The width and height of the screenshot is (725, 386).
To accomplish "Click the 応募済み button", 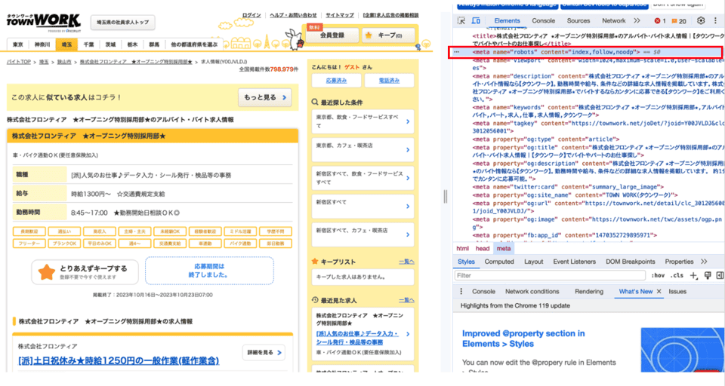I will 336,81.
